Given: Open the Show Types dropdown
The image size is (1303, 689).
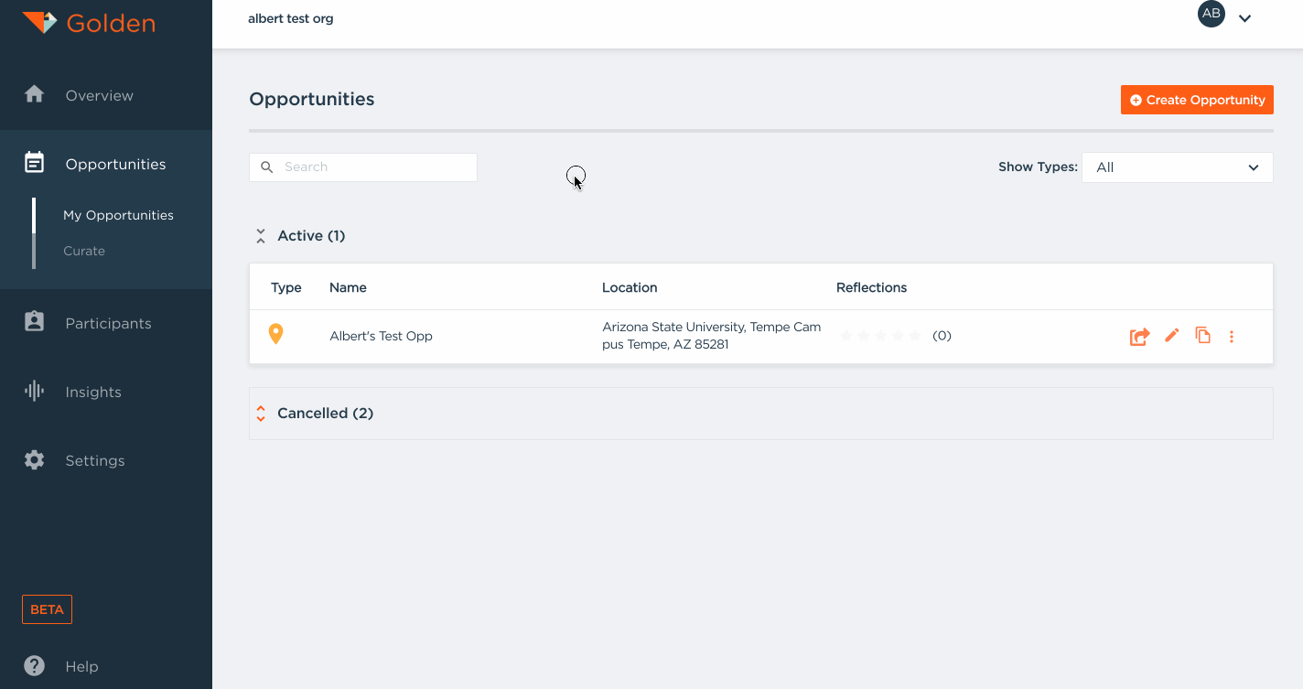Looking at the screenshot, I should [x=1177, y=167].
